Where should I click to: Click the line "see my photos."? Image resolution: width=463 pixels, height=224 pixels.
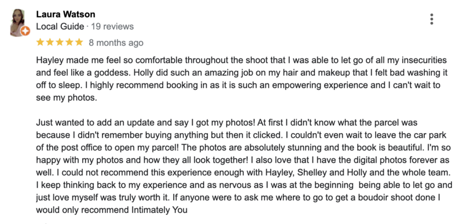(x=67, y=98)
